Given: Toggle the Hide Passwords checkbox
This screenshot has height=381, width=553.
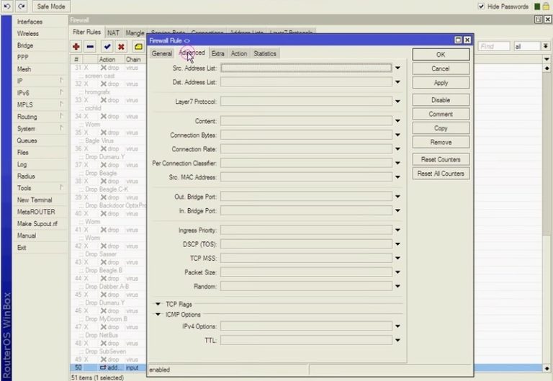Looking at the screenshot, I should pos(481,6).
